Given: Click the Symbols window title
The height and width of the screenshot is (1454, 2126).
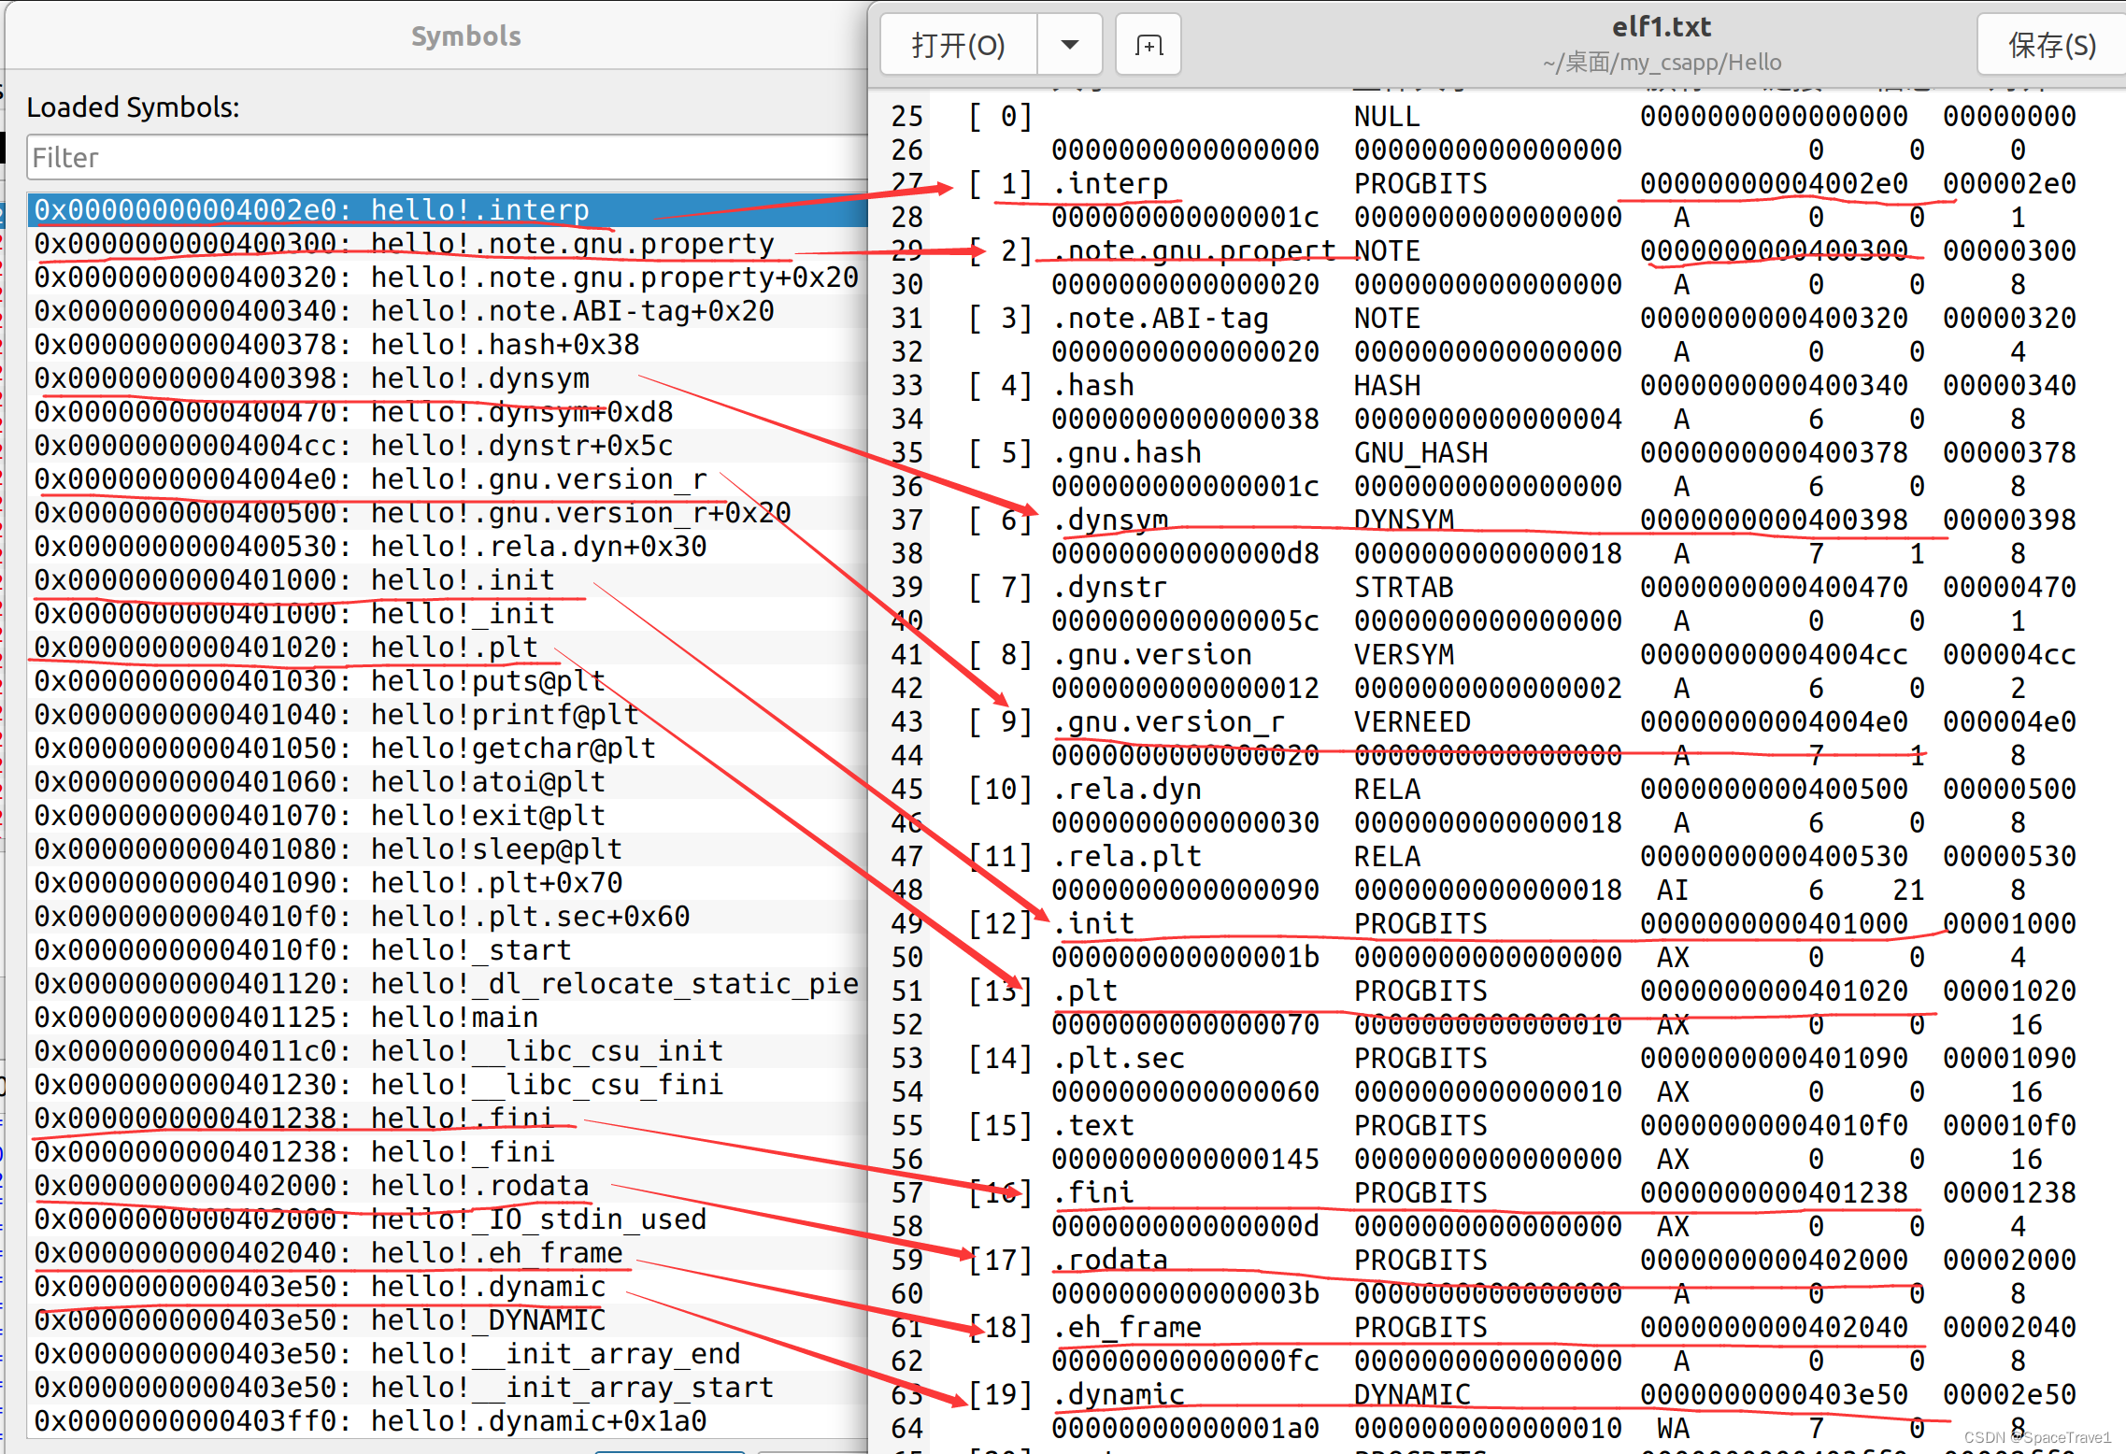Looking at the screenshot, I should (x=465, y=36).
